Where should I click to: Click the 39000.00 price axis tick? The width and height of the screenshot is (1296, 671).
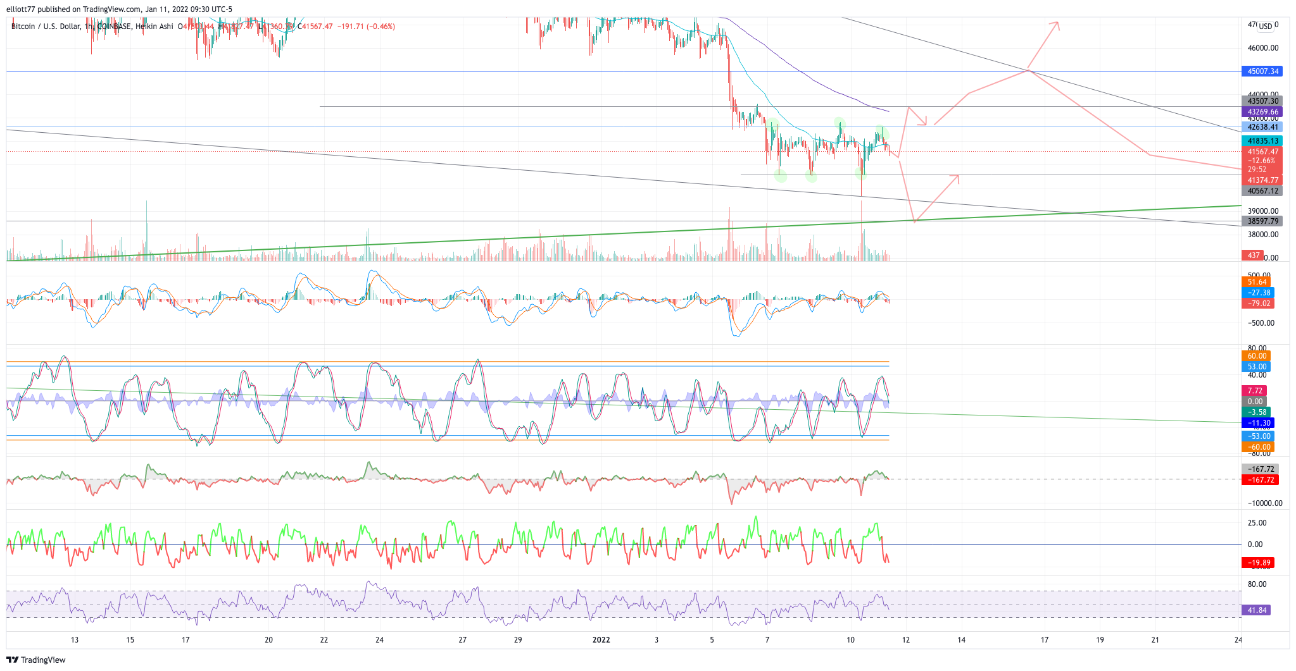tap(1263, 211)
